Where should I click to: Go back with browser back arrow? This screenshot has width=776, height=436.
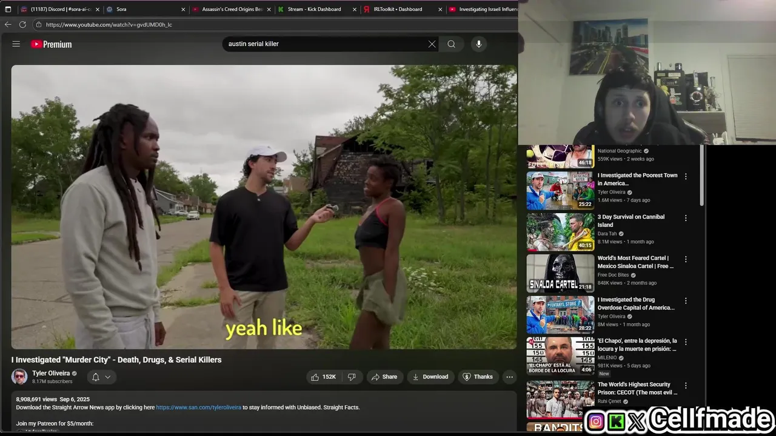click(8, 25)
